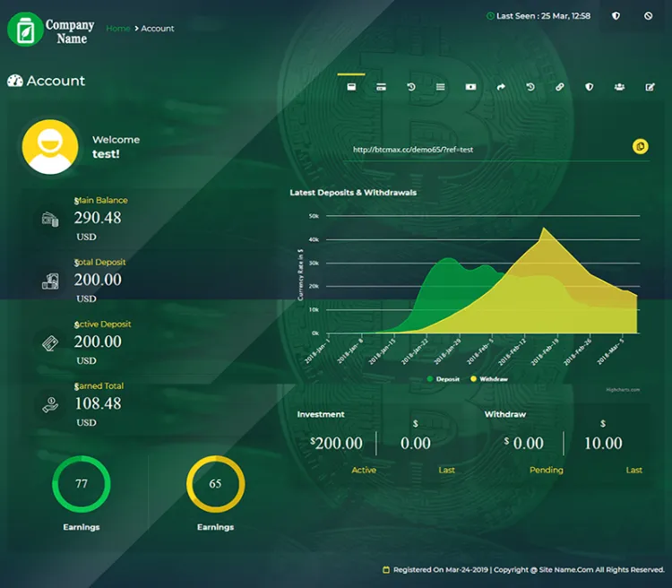Click the Last investment value 0.00
The height and width of the screenshot is (588, 672).
coord(415,443)
